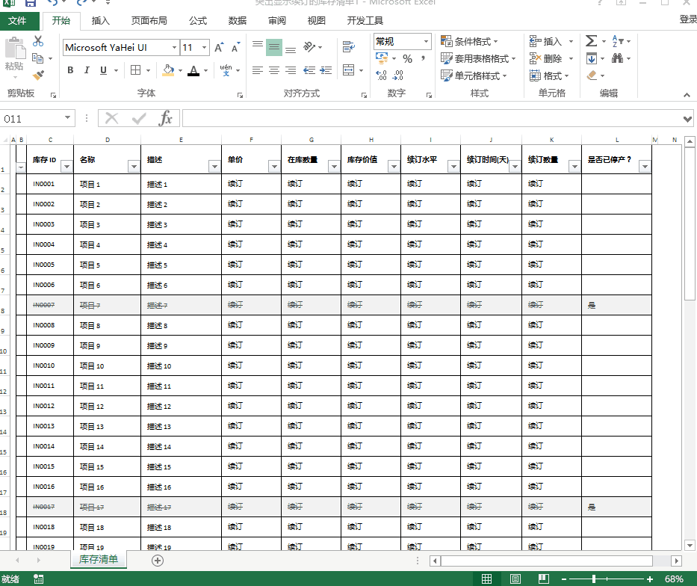Open the 文件 tab

click(17, 21)
